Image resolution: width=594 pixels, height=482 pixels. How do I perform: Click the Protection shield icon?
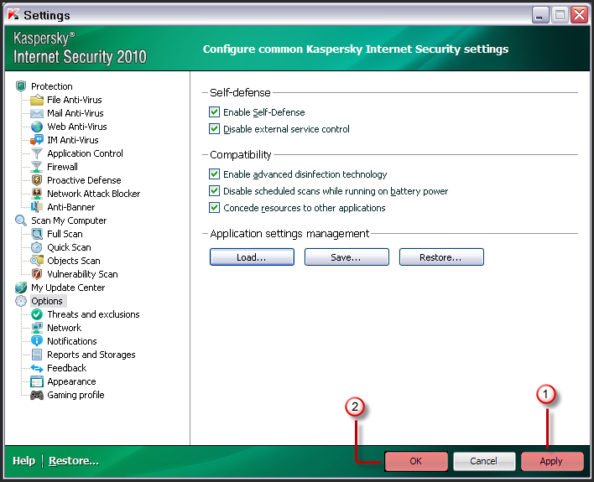click(x=21, y=86)
